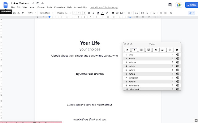Image resolution: width=198 pixels, height=123 pixels.
Task: Expand the Normal text style dropdown
Action: coord(45,13)
